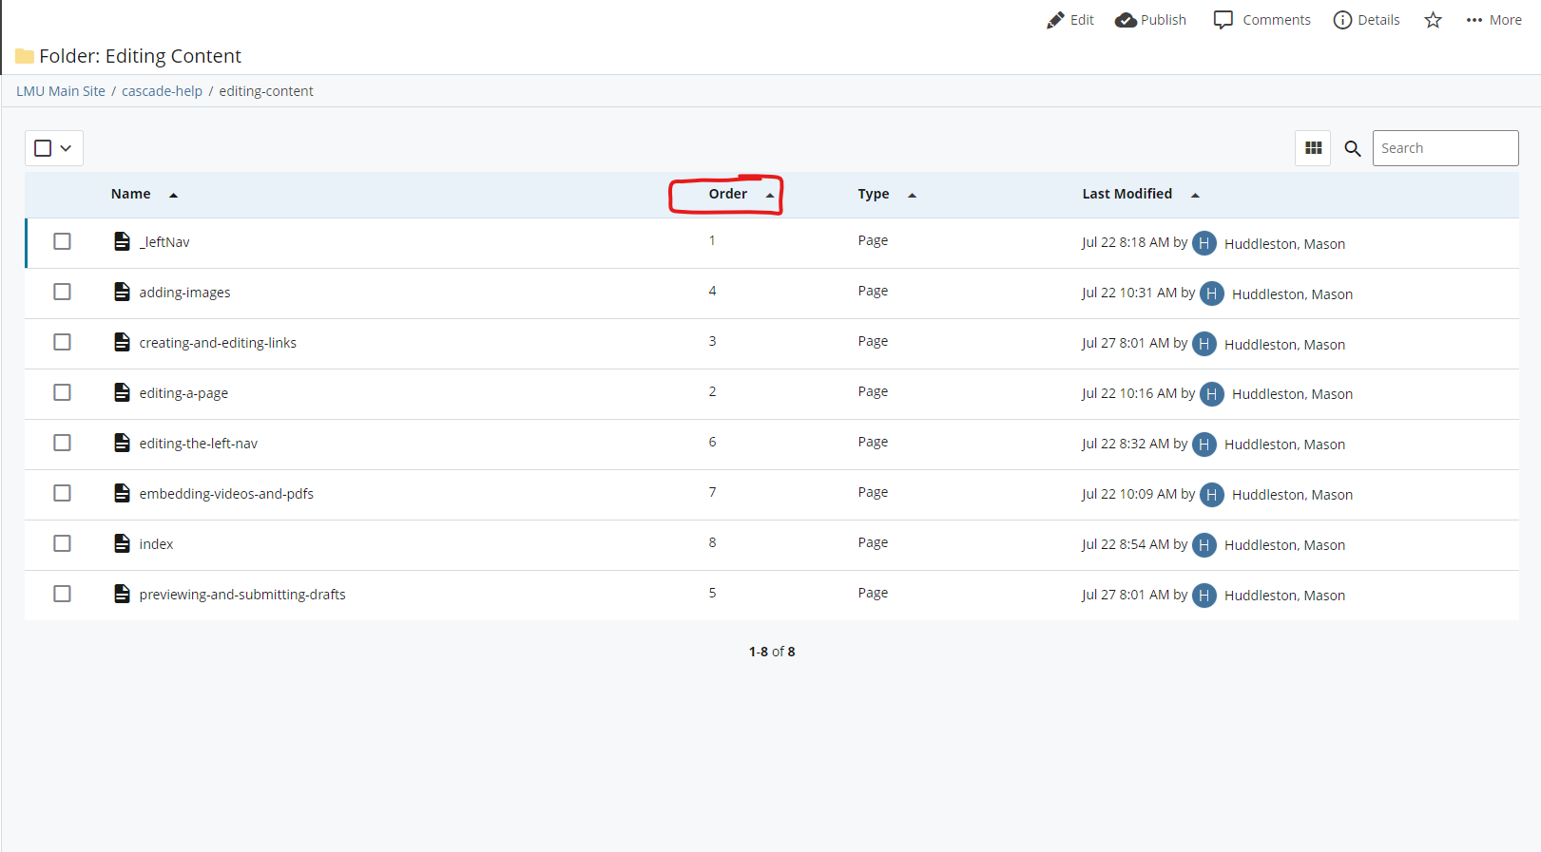
Task: Switch to grid view icon
Action: [1314, 148]
